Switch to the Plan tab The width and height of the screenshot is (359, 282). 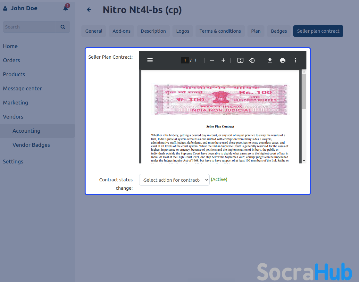coord(256,31)
